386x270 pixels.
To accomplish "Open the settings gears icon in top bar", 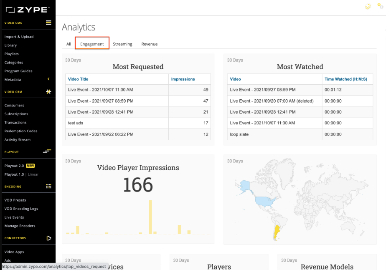I will point(380,6).
